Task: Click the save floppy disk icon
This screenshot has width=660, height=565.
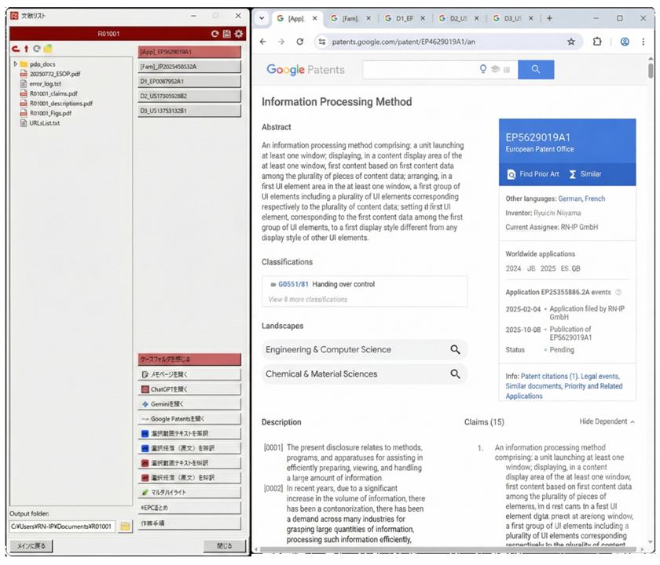Action: tap(227, 34)
